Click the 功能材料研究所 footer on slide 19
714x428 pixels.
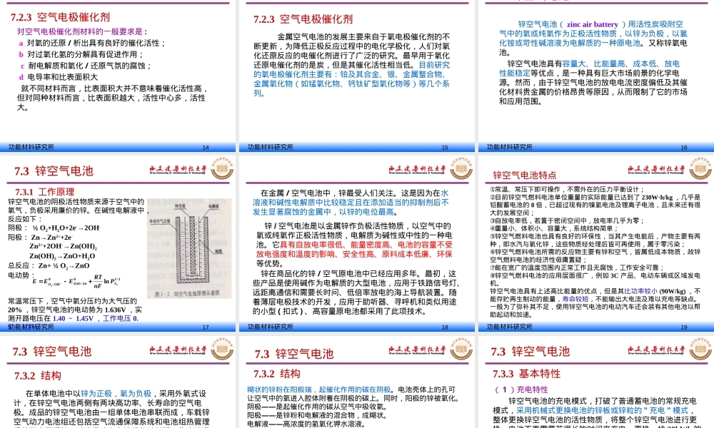(510, 327)
